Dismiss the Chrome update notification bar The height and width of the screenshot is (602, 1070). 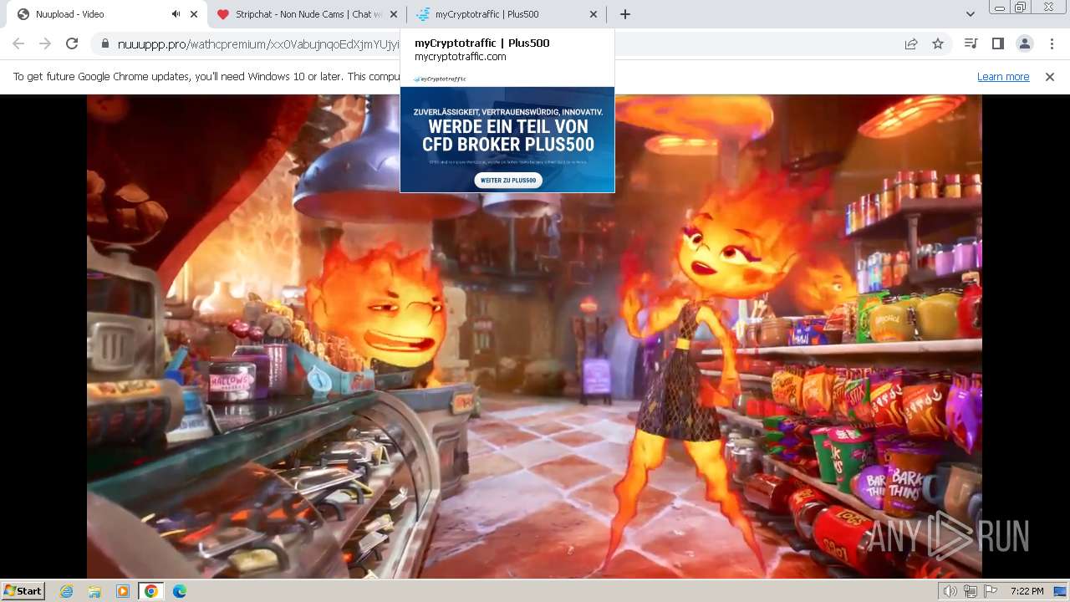click(x=1050, y=76)
